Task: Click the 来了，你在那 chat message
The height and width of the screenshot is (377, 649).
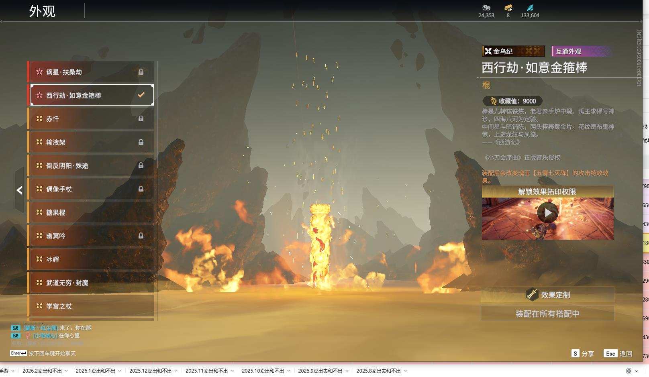Action: tap(76, 328)
